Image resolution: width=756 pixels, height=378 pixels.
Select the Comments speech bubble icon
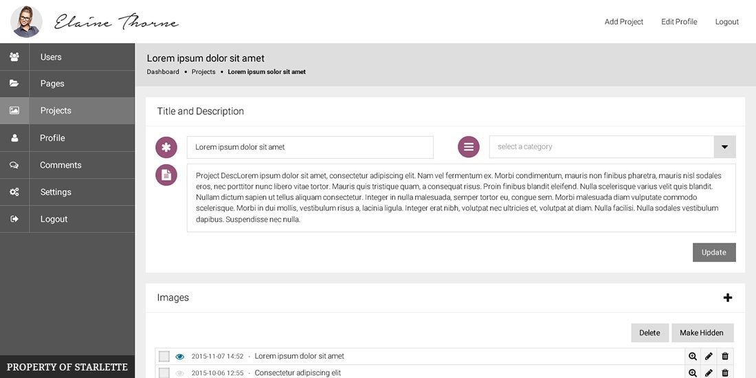click(x=14, y=165)
